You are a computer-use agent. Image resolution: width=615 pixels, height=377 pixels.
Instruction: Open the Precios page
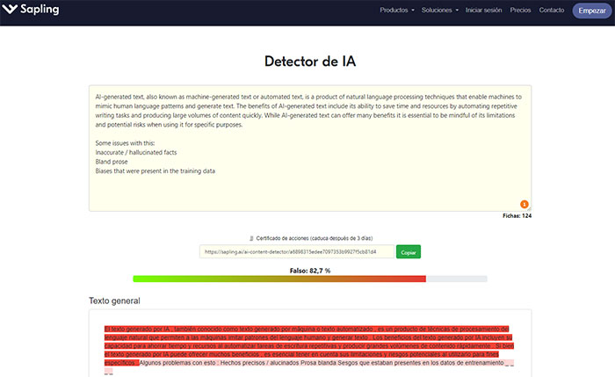click(x=520, y=11)
